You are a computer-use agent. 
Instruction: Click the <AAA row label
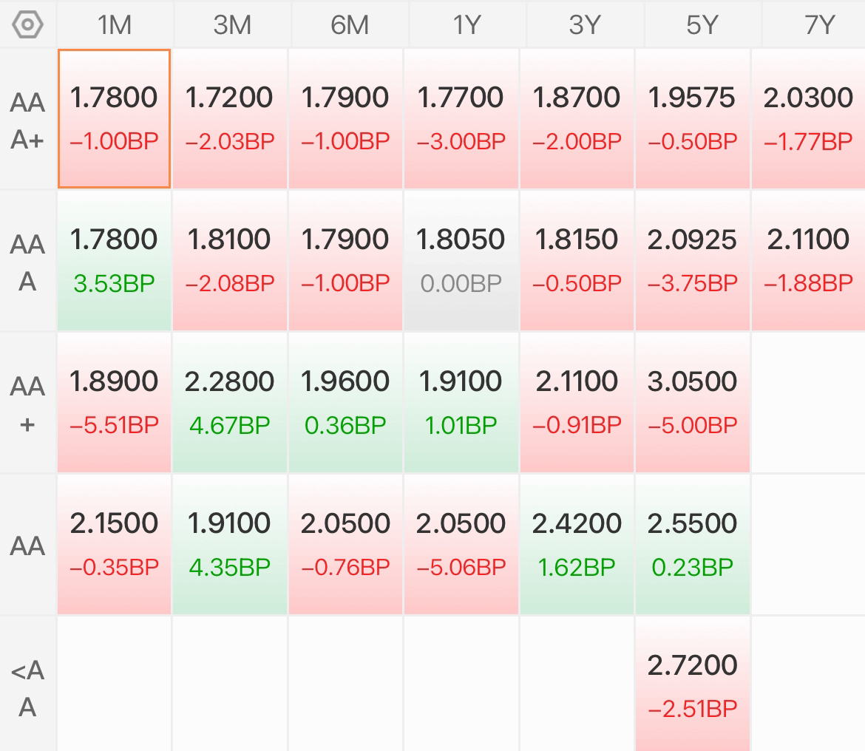pos(27,688)
